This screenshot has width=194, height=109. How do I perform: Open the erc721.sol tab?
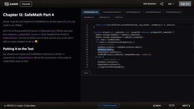coord(119,17)
